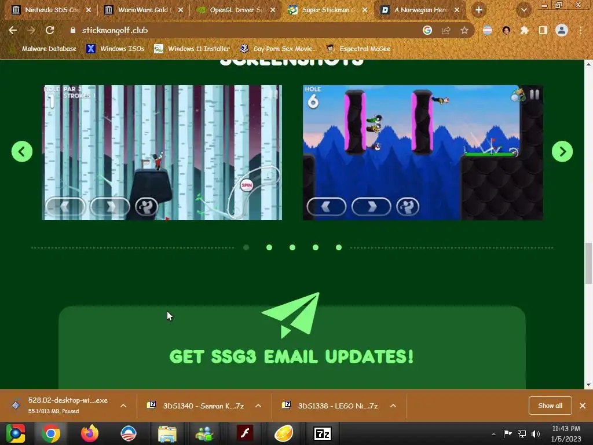The height and width of the screenshot is (445, 593).
Task: Open the Chrome profile avatar menu
Action: [x=561, y=30]
